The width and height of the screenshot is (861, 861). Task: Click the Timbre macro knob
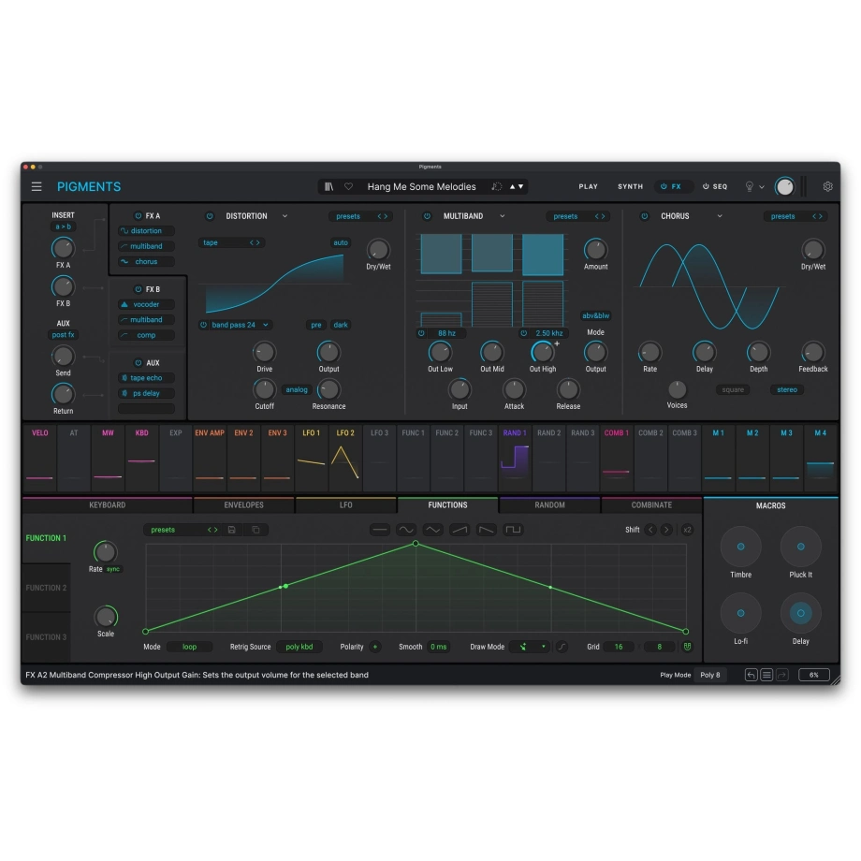(x=741, y=547)
